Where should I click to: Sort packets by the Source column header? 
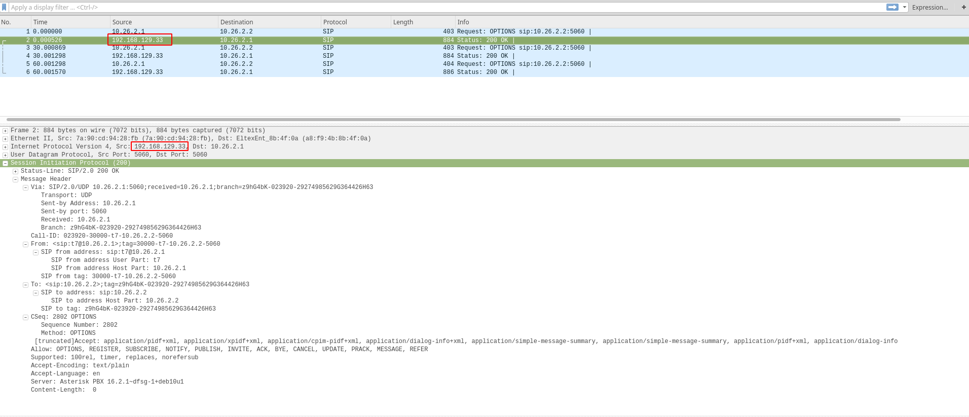122,22
